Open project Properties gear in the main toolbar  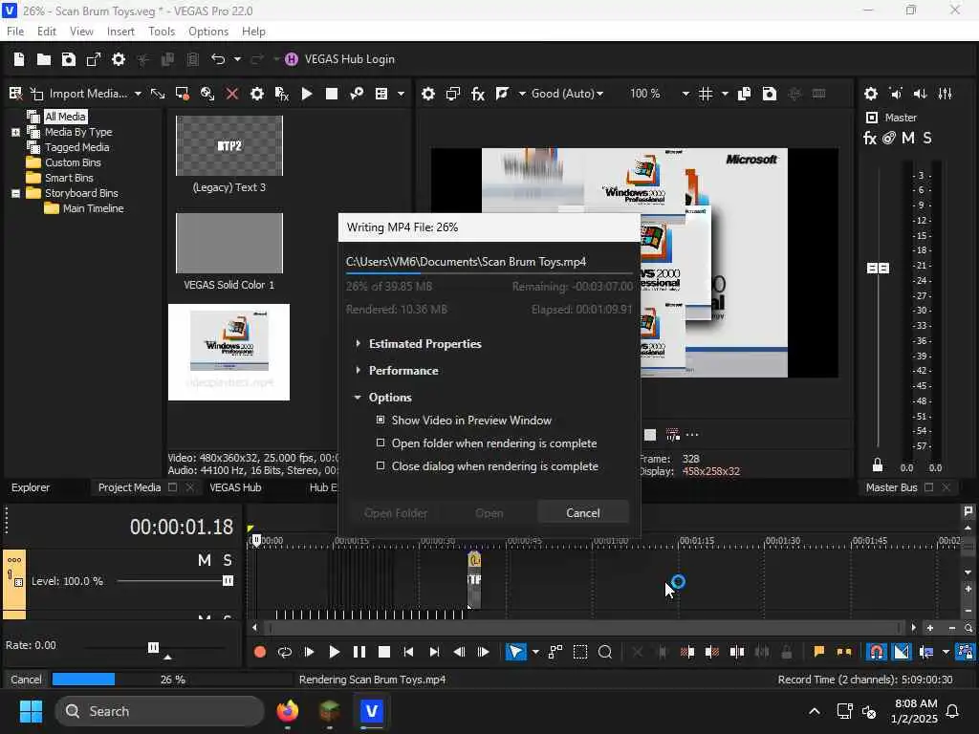118,59
